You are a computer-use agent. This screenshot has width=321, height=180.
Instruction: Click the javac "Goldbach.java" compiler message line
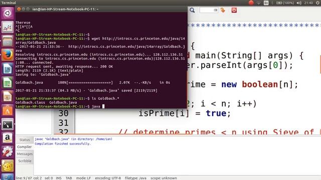coord(73,139)
